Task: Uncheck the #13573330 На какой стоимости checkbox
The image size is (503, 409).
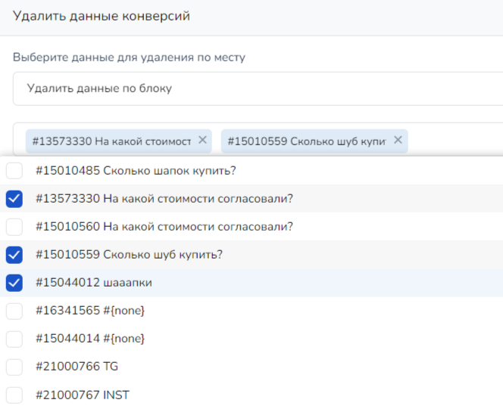Action: pyautogui.click(x=14, y=199)
